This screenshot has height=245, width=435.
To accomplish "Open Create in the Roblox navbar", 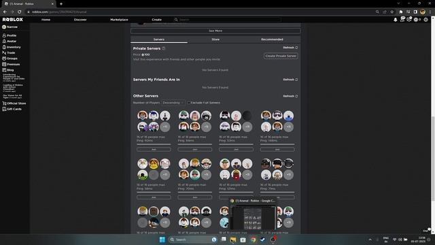I will click(x=157, y=20).
